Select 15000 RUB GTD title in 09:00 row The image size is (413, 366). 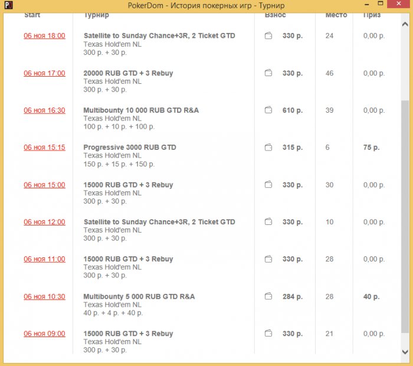pos(128,334)
